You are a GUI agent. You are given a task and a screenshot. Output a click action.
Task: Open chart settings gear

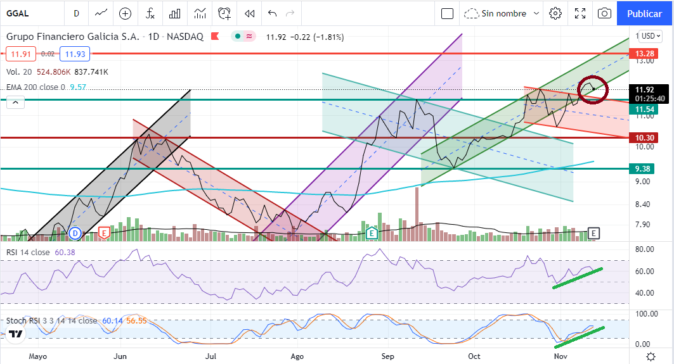click(556, 13)
